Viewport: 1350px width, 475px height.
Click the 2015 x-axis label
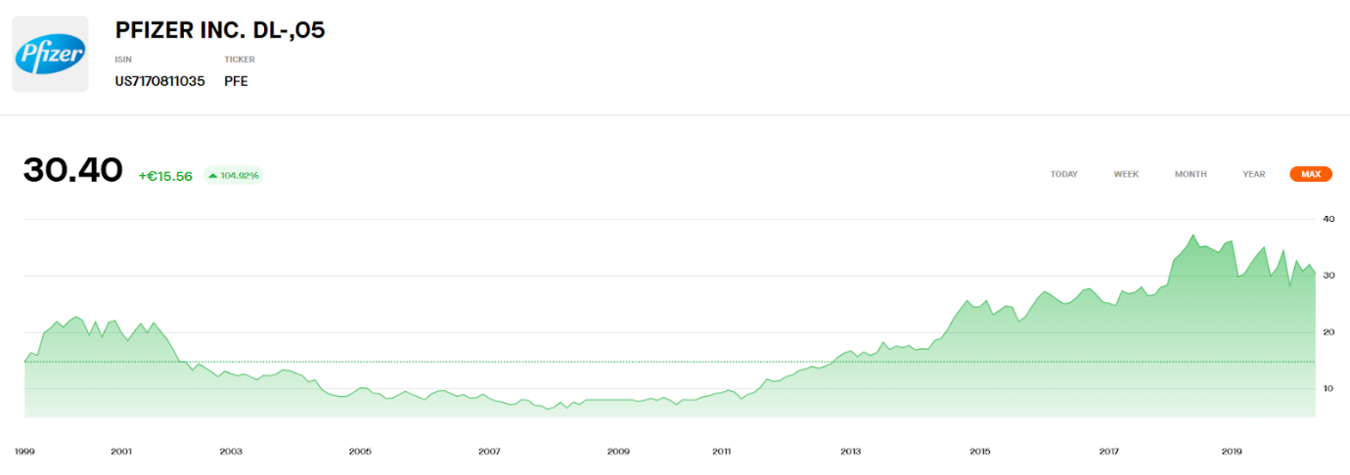979,452
